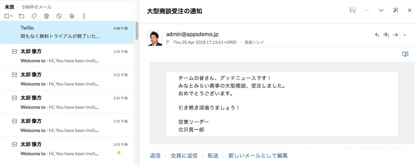The width and height of the screenshot is (417, 165).
Task: Click the 全員に返信 link
Action: [x=184, y=156]
